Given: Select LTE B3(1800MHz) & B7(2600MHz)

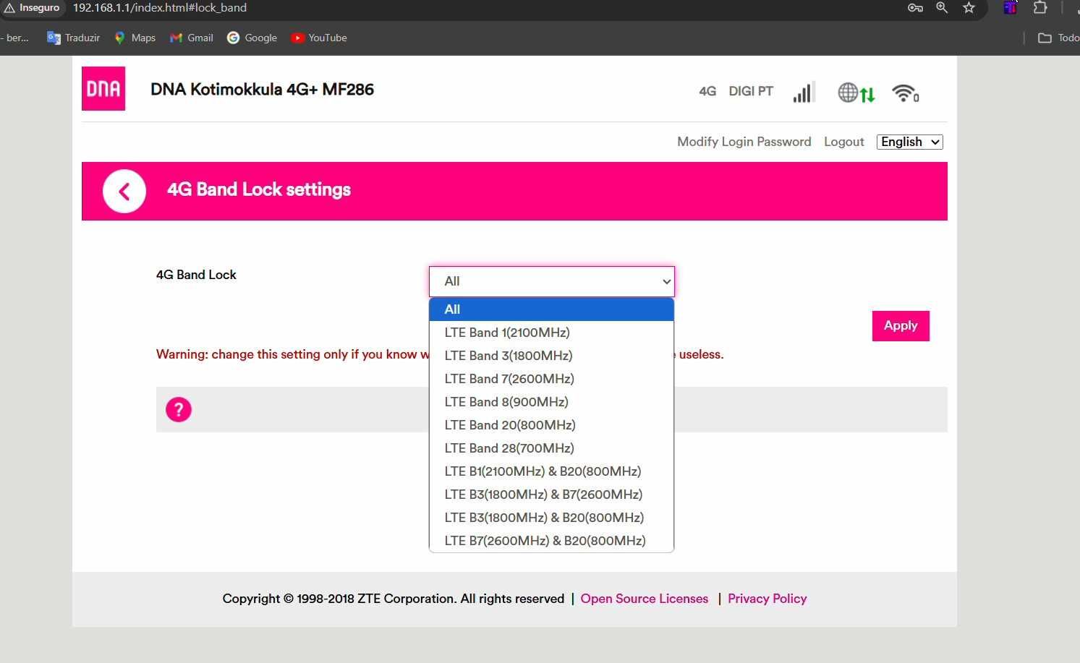Looking at the screenshot, I should click(x=552, y=495).
